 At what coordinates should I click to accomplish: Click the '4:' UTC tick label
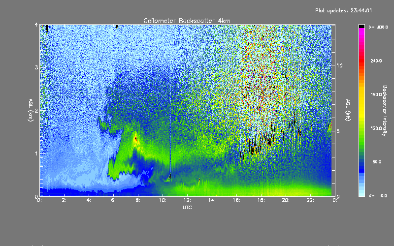(89, 200)
